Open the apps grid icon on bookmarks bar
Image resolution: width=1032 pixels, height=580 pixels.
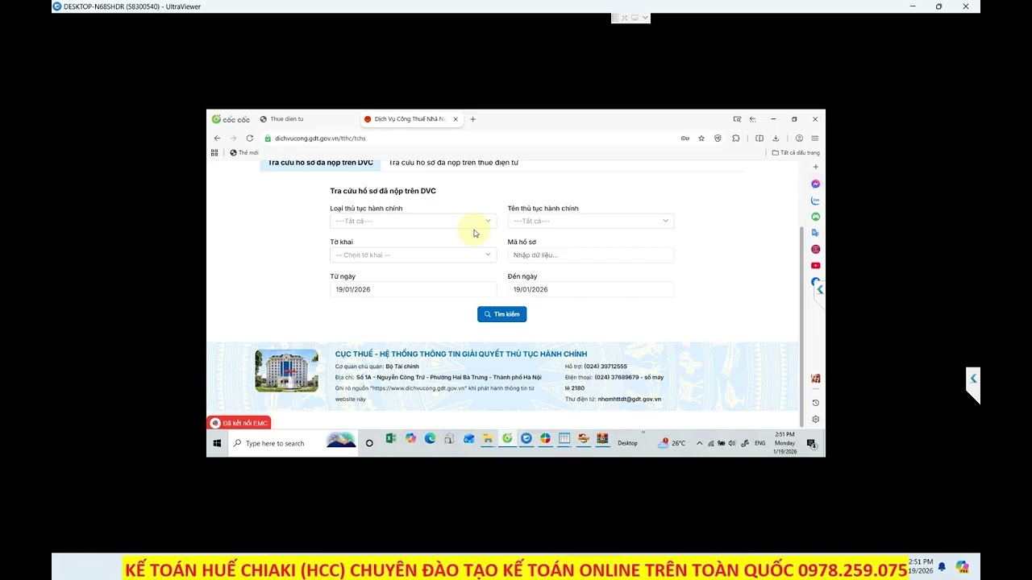pos(214,152)
